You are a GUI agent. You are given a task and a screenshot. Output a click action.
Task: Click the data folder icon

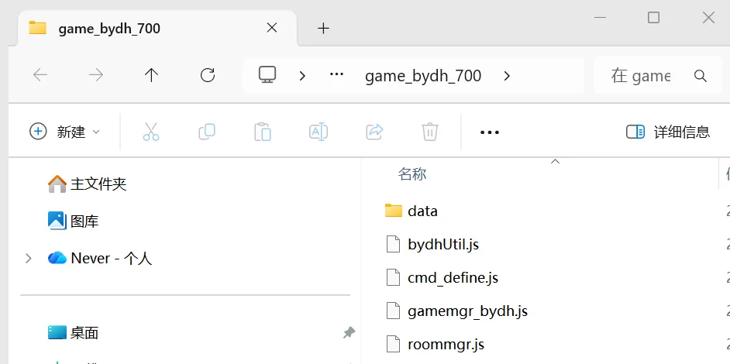[x=394, y=211]
